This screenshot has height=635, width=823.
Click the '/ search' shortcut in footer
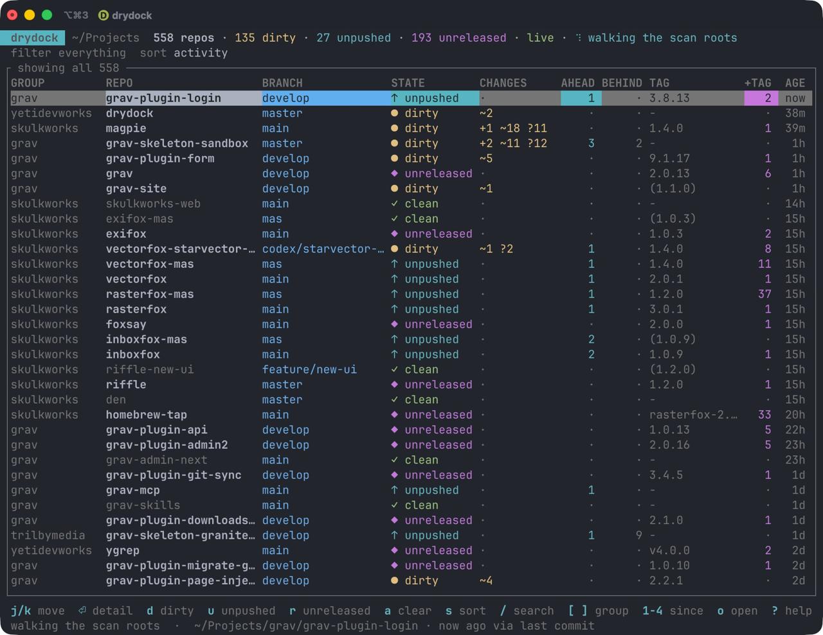tap(527, 611)
